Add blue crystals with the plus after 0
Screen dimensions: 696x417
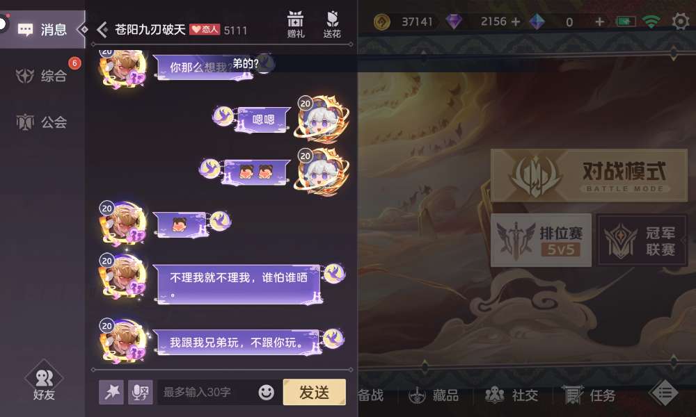pyautogui.click(x=599, y=22)
